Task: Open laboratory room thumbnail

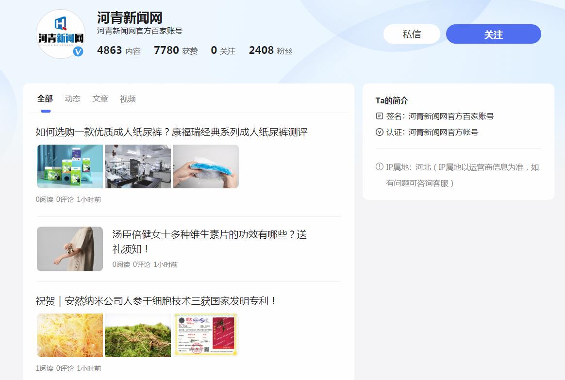Action: point(138,166)
